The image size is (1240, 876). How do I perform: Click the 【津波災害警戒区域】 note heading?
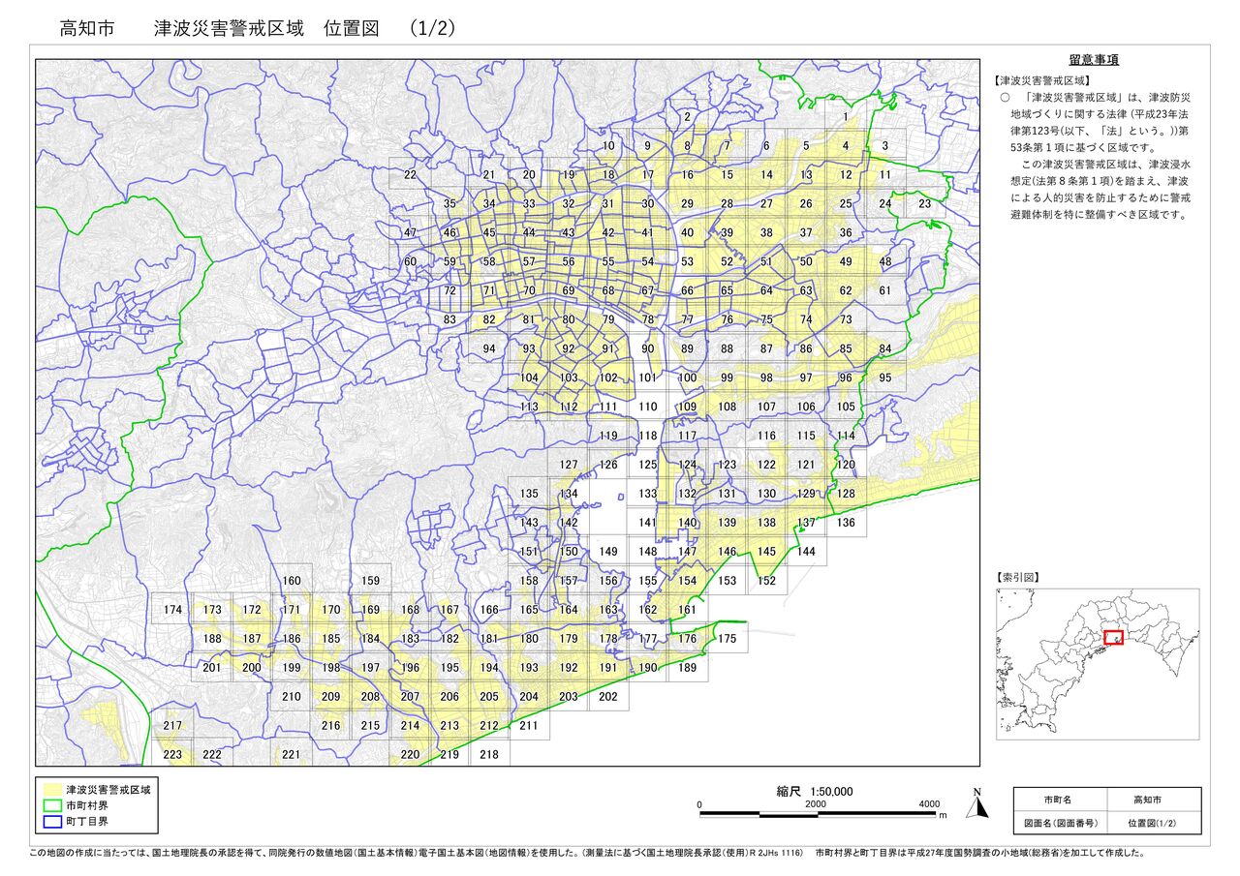[x=1042, y=81]
